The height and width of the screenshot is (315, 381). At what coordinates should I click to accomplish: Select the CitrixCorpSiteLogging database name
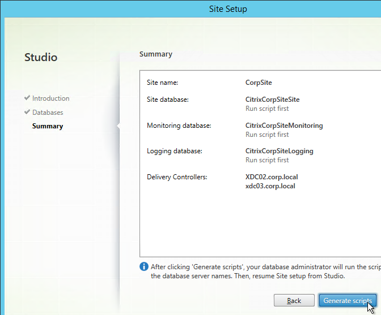click(x=279, y=151)
